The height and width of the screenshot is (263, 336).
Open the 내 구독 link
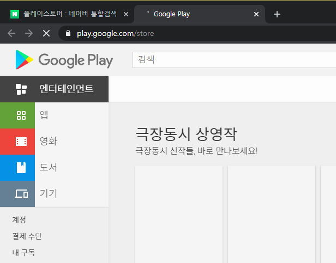[23, 253]
